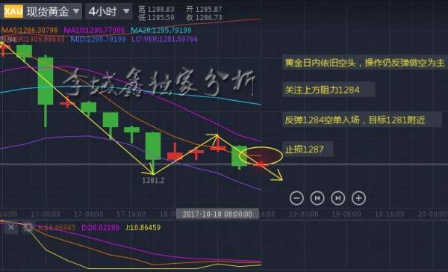Click the 17-08:00 time axis label

(89, 214)
